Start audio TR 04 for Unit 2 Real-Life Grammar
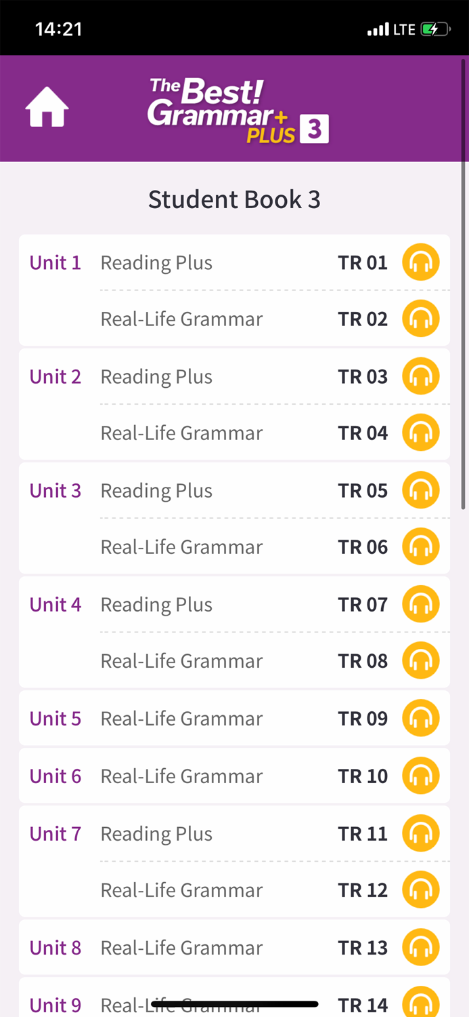The width and height of the screenshot is (469, 1017). click(x=420, y=432)
